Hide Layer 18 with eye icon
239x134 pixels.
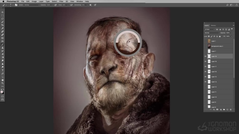(205, 61)
